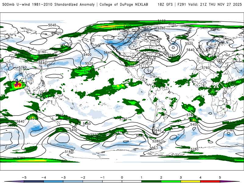The image size is (244, 183).
Task: Click the "500mb U-wind 1981-2010 Standardized Anomaly" title
Action: 48,5
